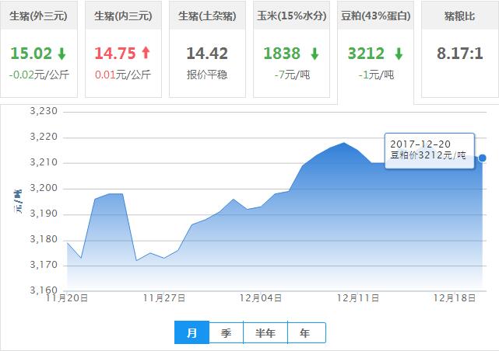
Task: Click the 11月27日 axis label
Action: click(x=164, y=298)
